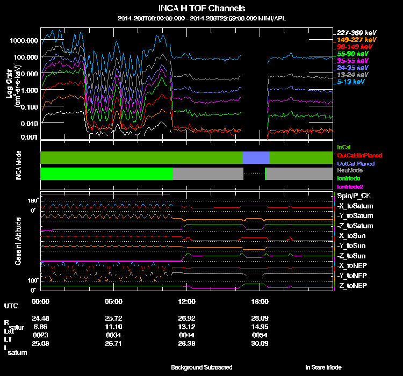Screen dimensions: 403x376
Task: Click the IonMode2 legend entry
Action: (350, 186)
